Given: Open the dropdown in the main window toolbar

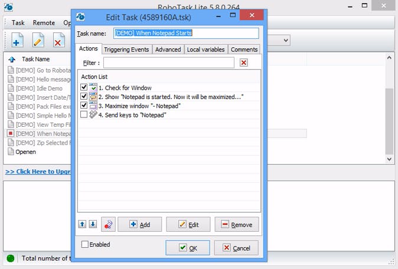Looking at the screenshot, I should (x=286, y=40).
